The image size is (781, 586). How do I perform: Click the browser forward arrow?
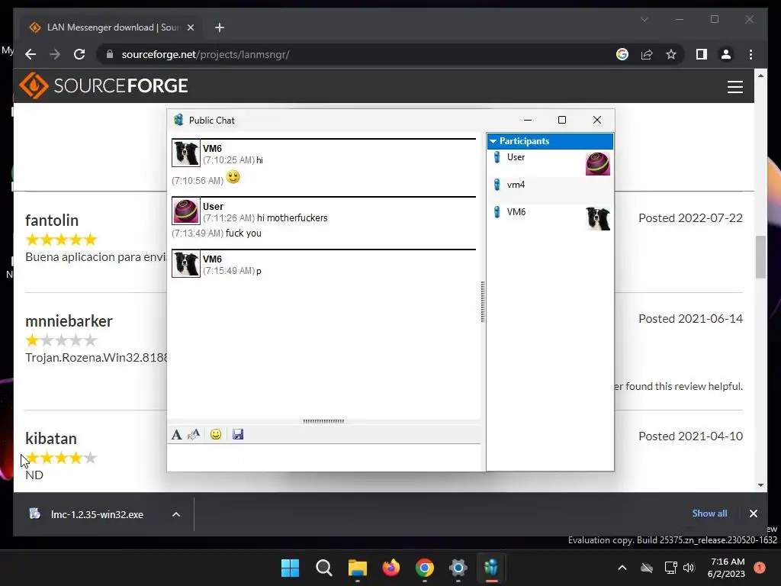point(55,54)
